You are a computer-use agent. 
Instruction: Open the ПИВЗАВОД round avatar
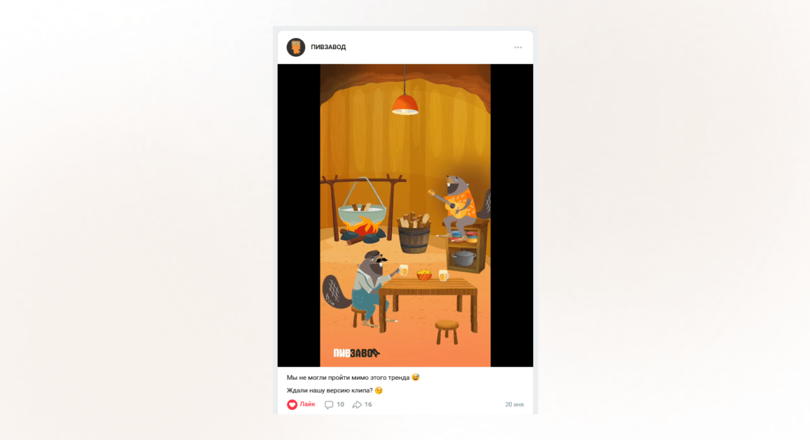tap(296, 47)
